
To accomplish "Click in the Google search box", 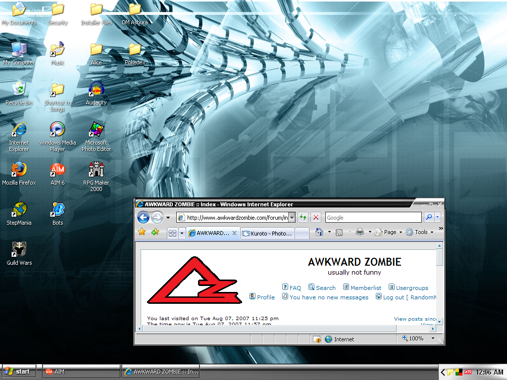I will click(373, 218).
